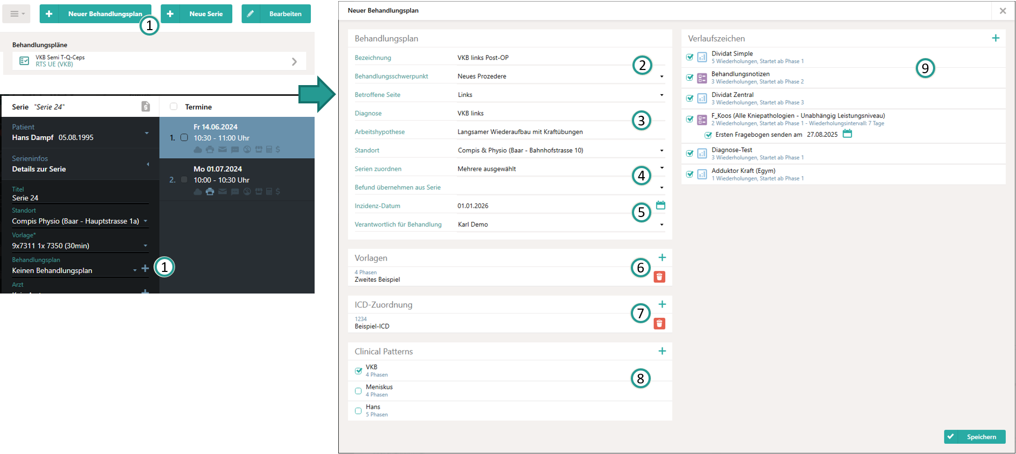Click plus icon next to Keinen Behandlungsplan
The image size is (1016, 454).
coord(145,269)
